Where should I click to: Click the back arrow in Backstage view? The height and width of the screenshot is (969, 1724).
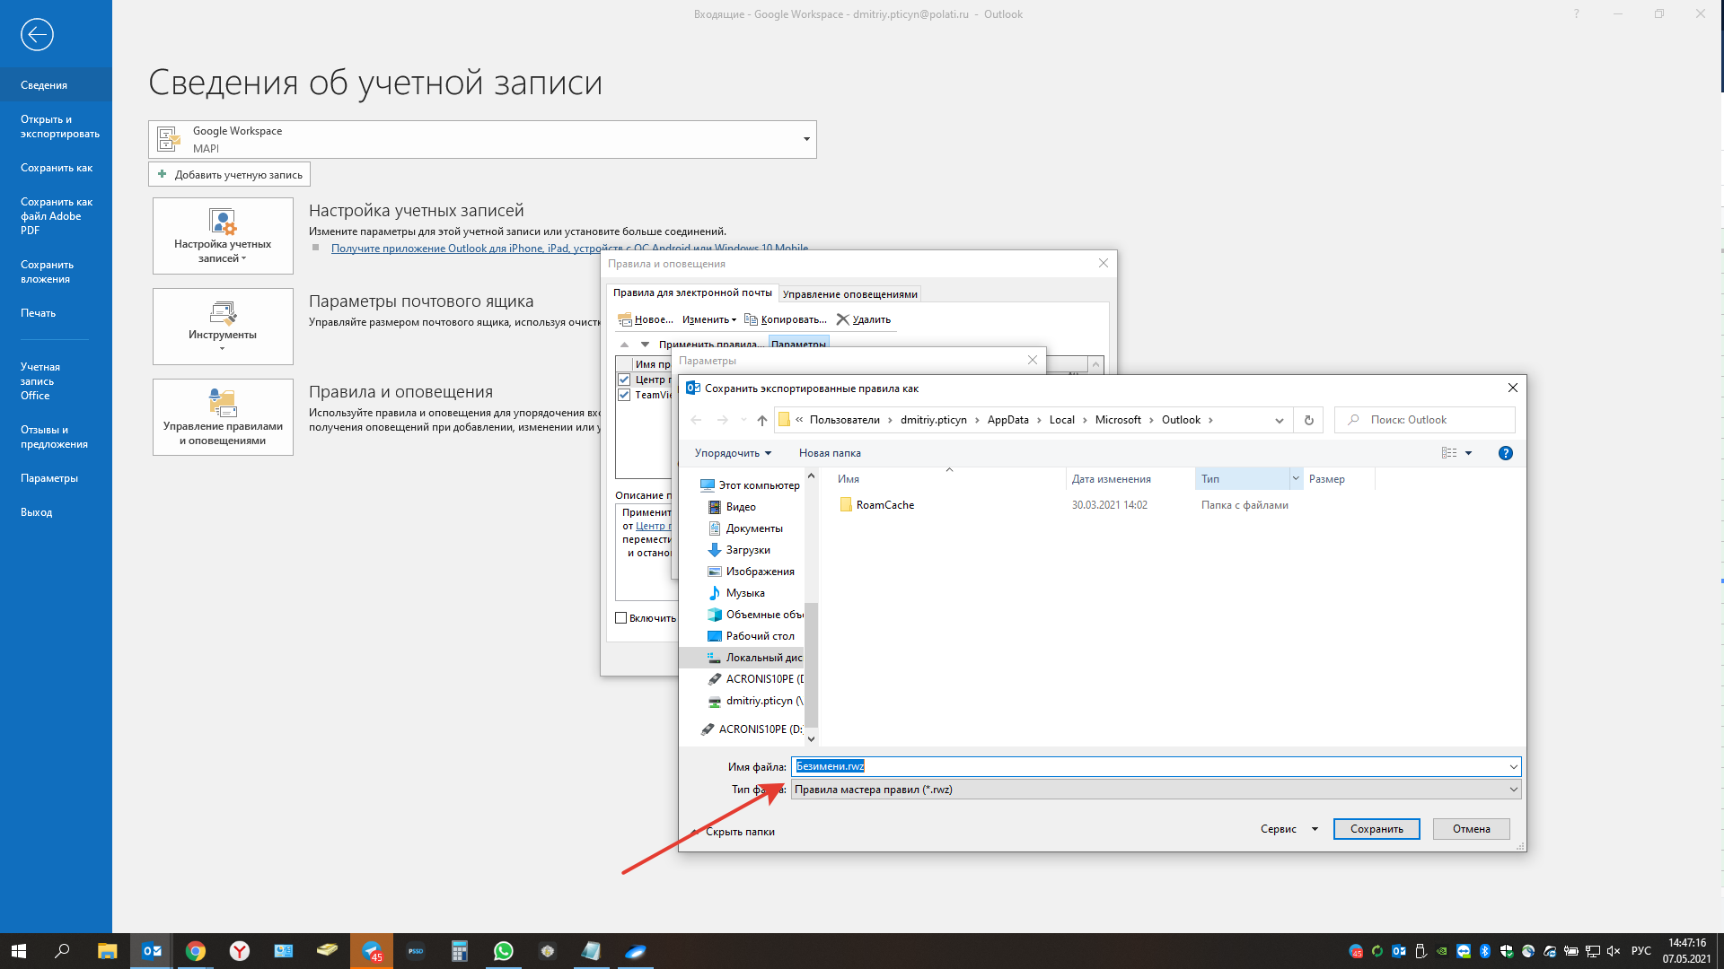37,35
